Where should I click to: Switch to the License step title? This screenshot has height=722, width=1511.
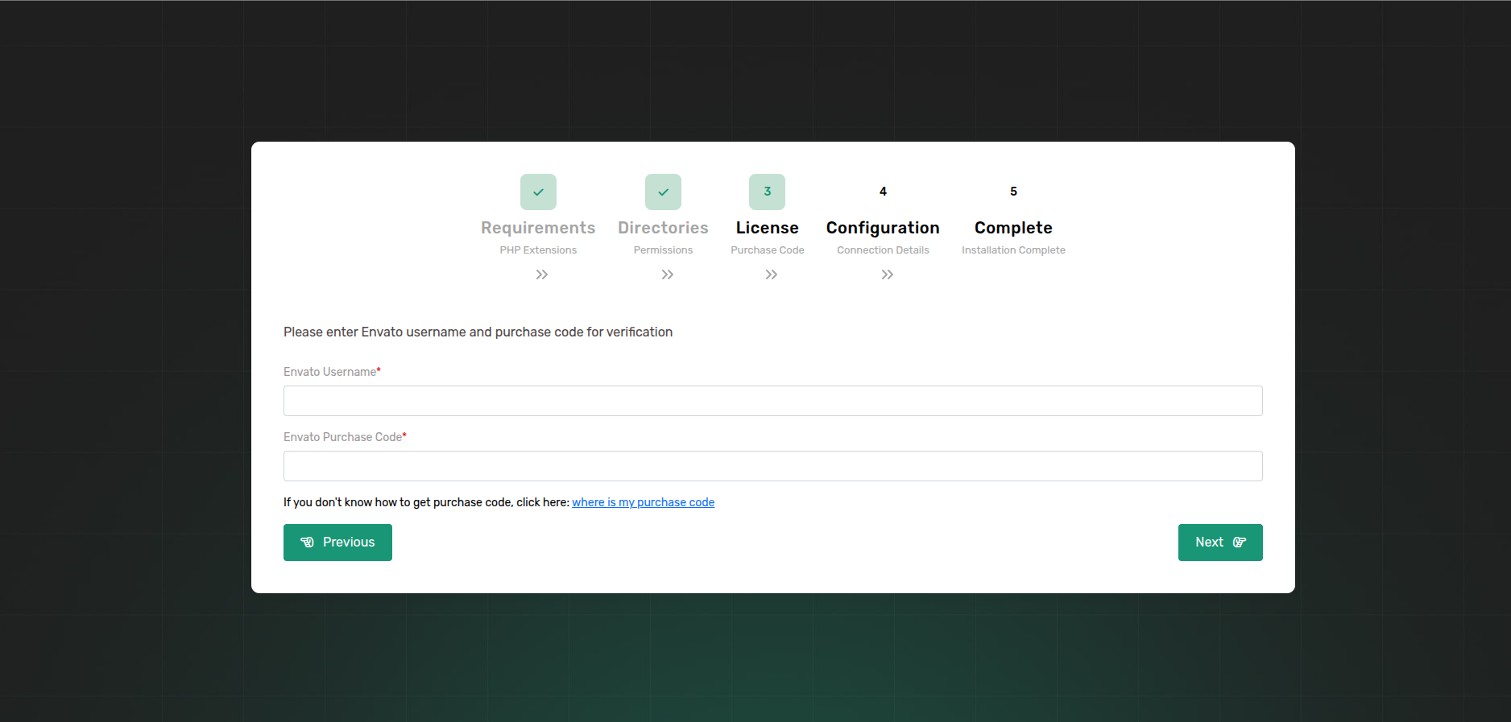click(x=767, y=228)
